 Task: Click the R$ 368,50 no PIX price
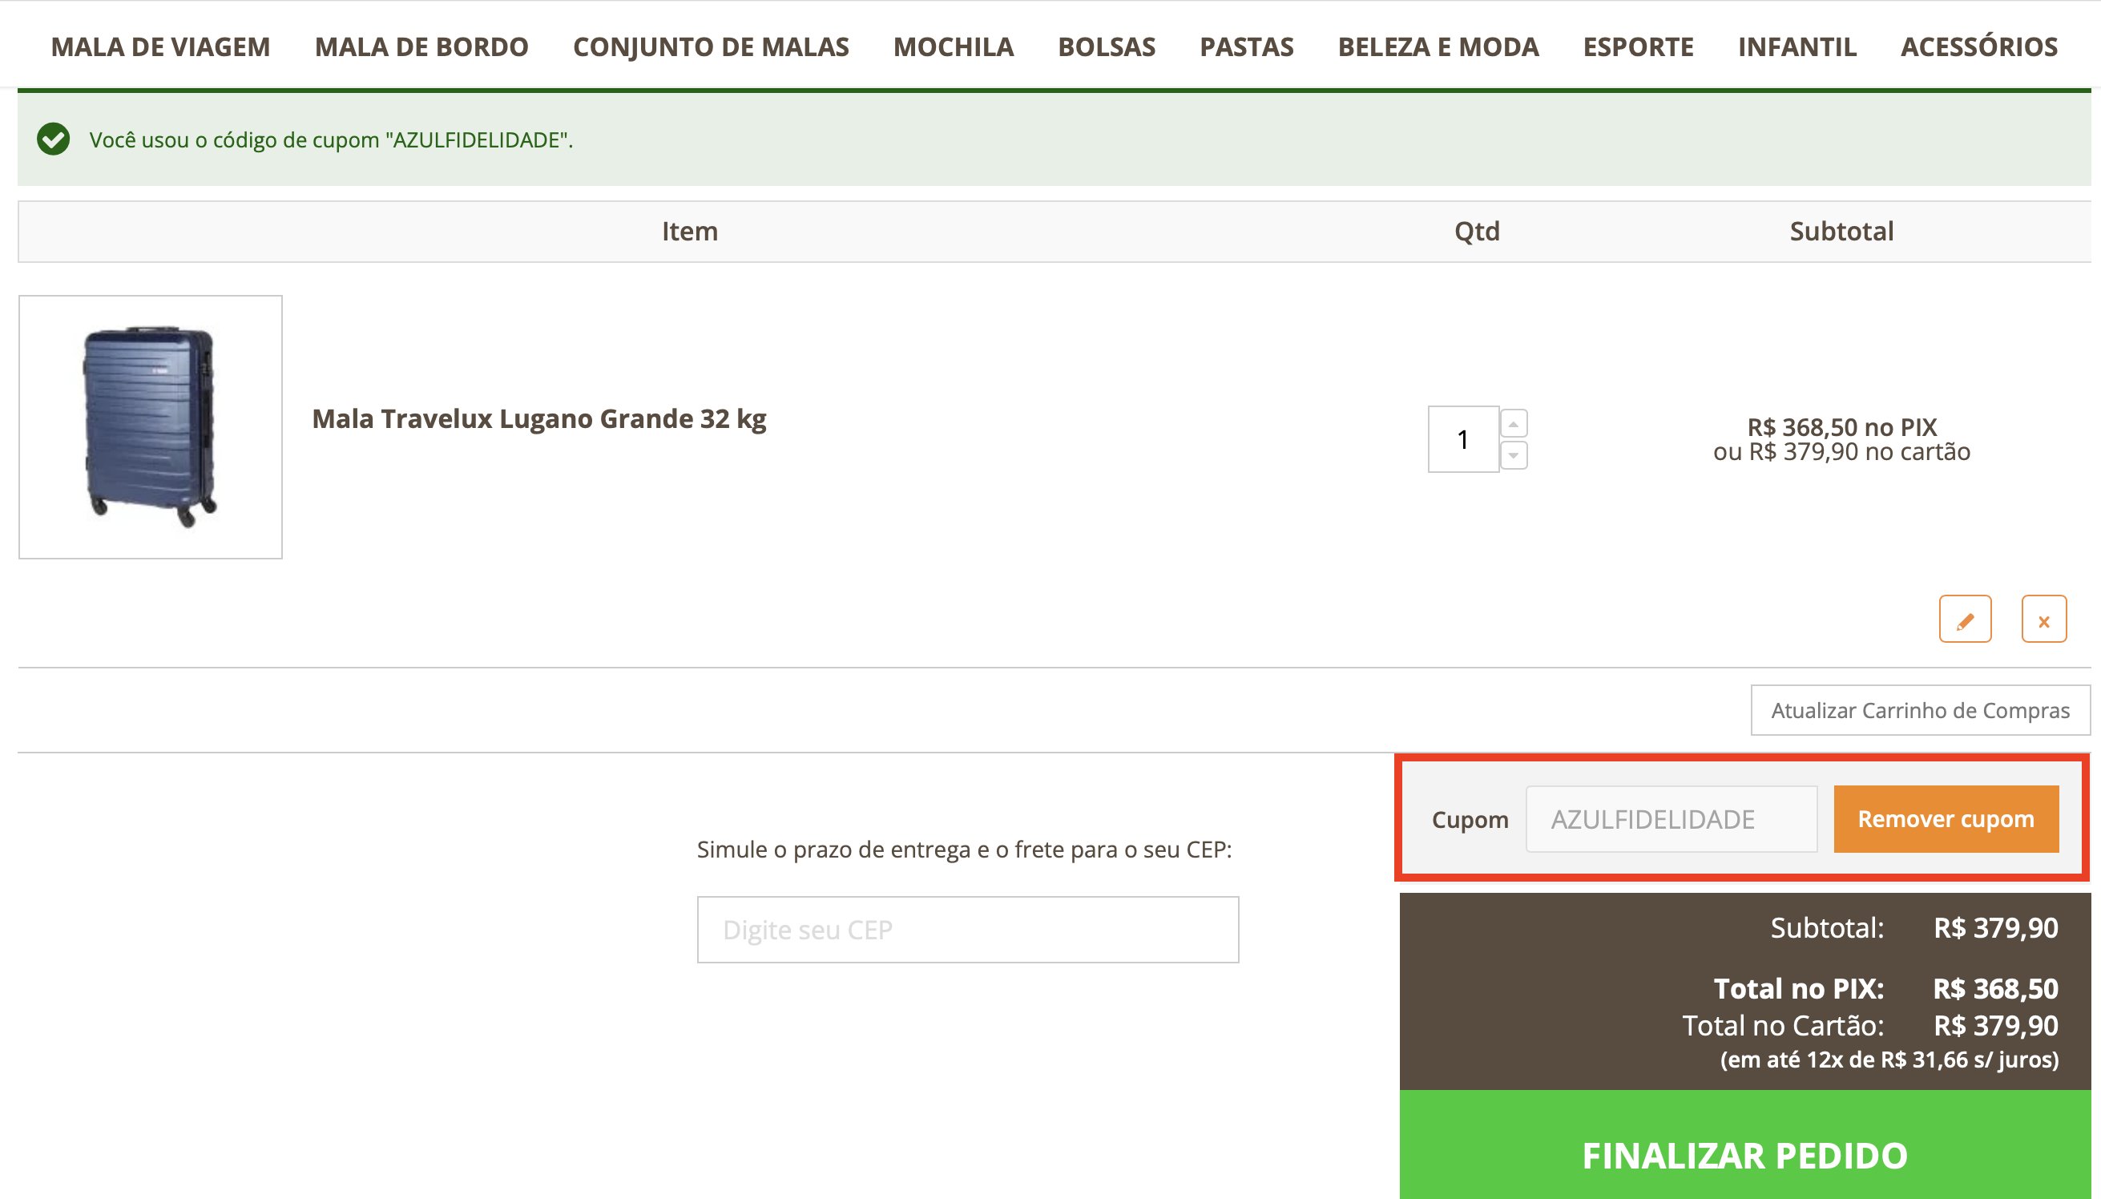tap(1841, 427)
